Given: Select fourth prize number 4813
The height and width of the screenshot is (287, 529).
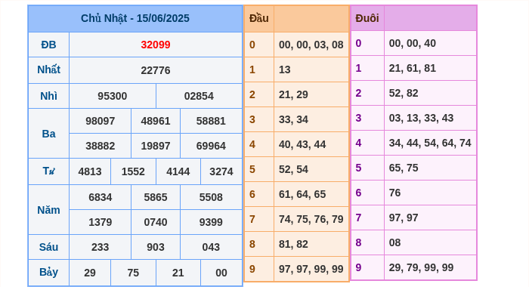Looking at the screenshot, I should [x=90, y=171].
